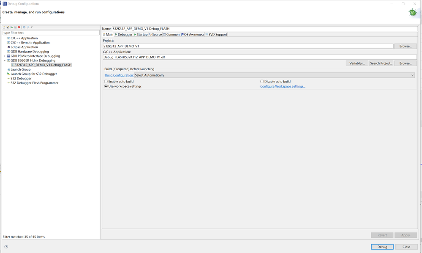Select Use workspace settings radio button

click(x=106, y=86)
